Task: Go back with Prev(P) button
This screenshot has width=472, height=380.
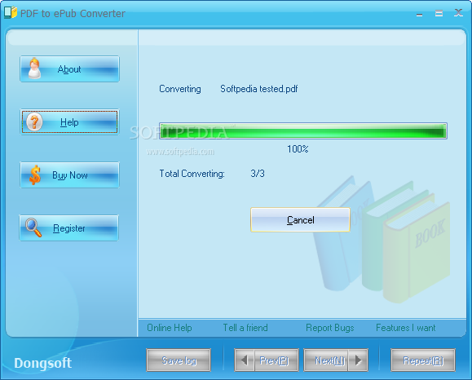Action: coord(267,360)
